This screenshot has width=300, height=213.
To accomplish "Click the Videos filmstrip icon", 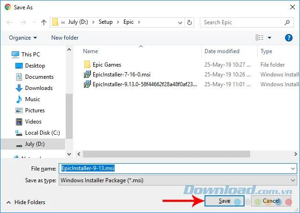I will coord(19,122).
